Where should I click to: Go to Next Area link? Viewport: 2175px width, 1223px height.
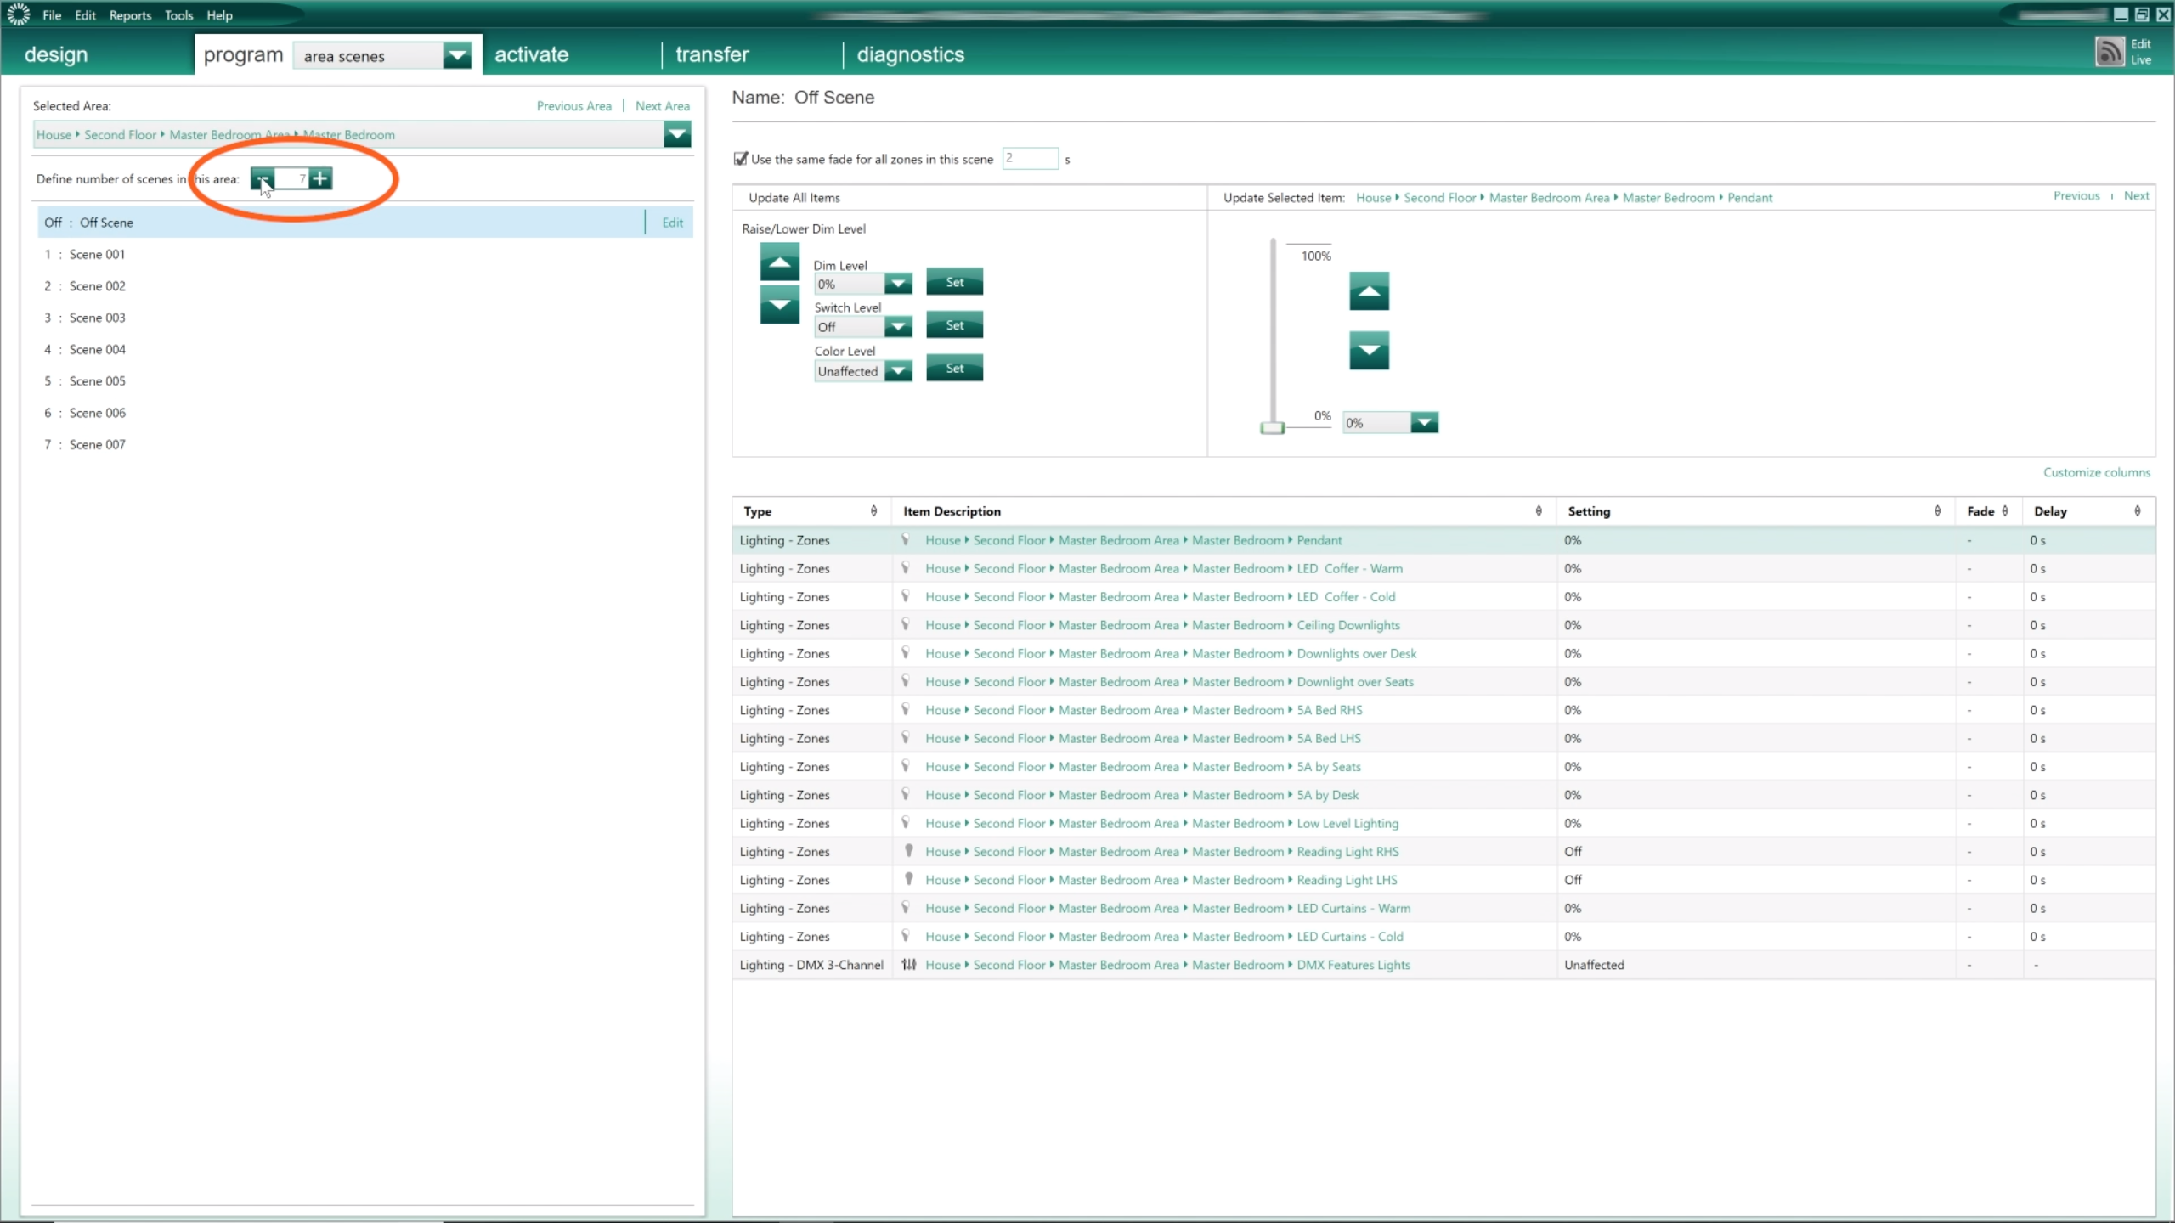tap(663, 106)
